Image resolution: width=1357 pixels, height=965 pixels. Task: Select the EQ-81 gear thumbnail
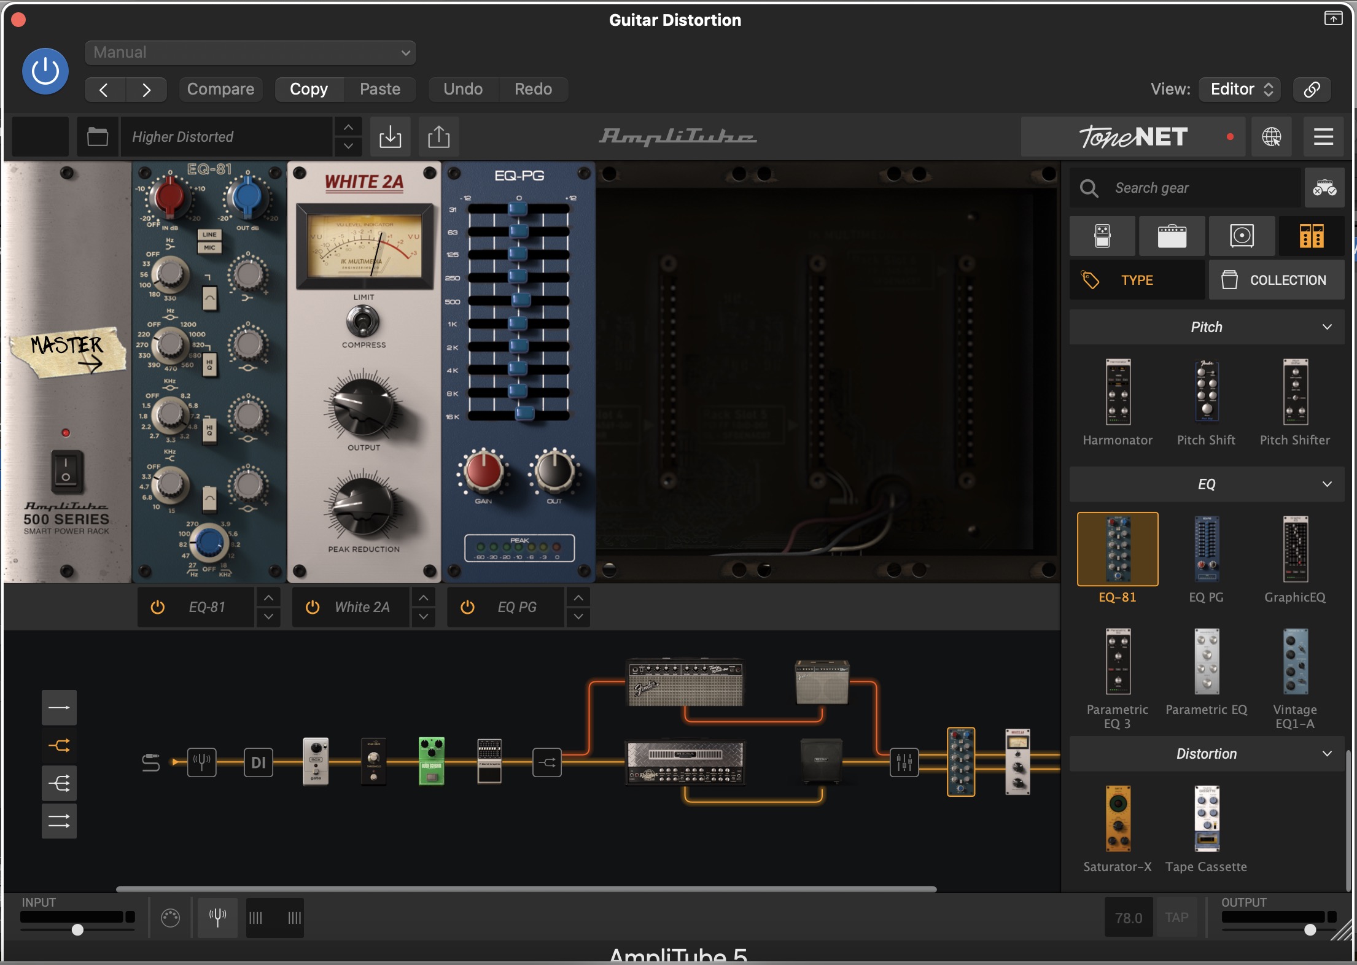coord(1118,549)
